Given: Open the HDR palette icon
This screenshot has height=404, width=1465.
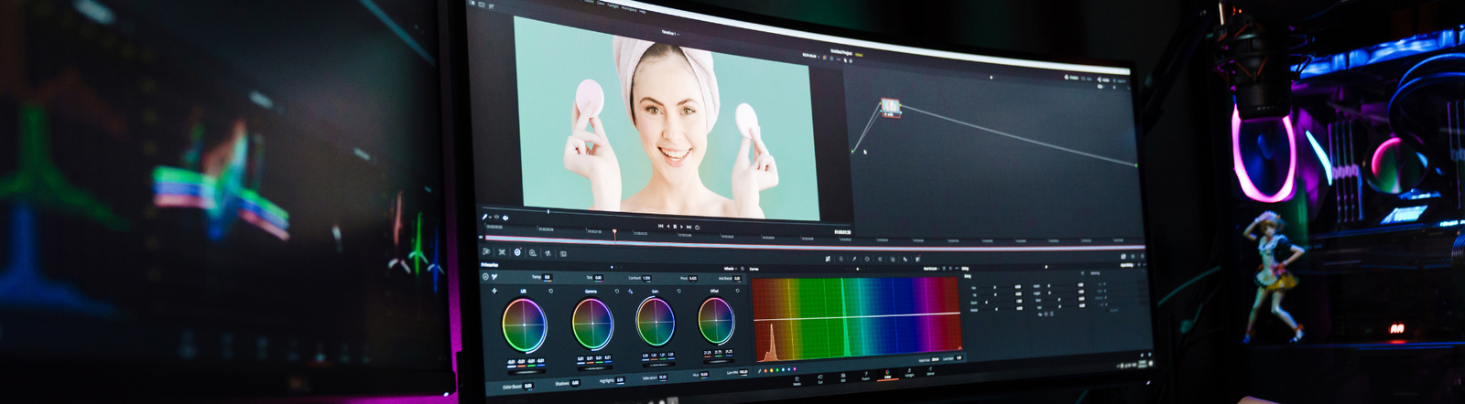Looking at the screenshot, I should pyautogui.click(x=533, y=252).
